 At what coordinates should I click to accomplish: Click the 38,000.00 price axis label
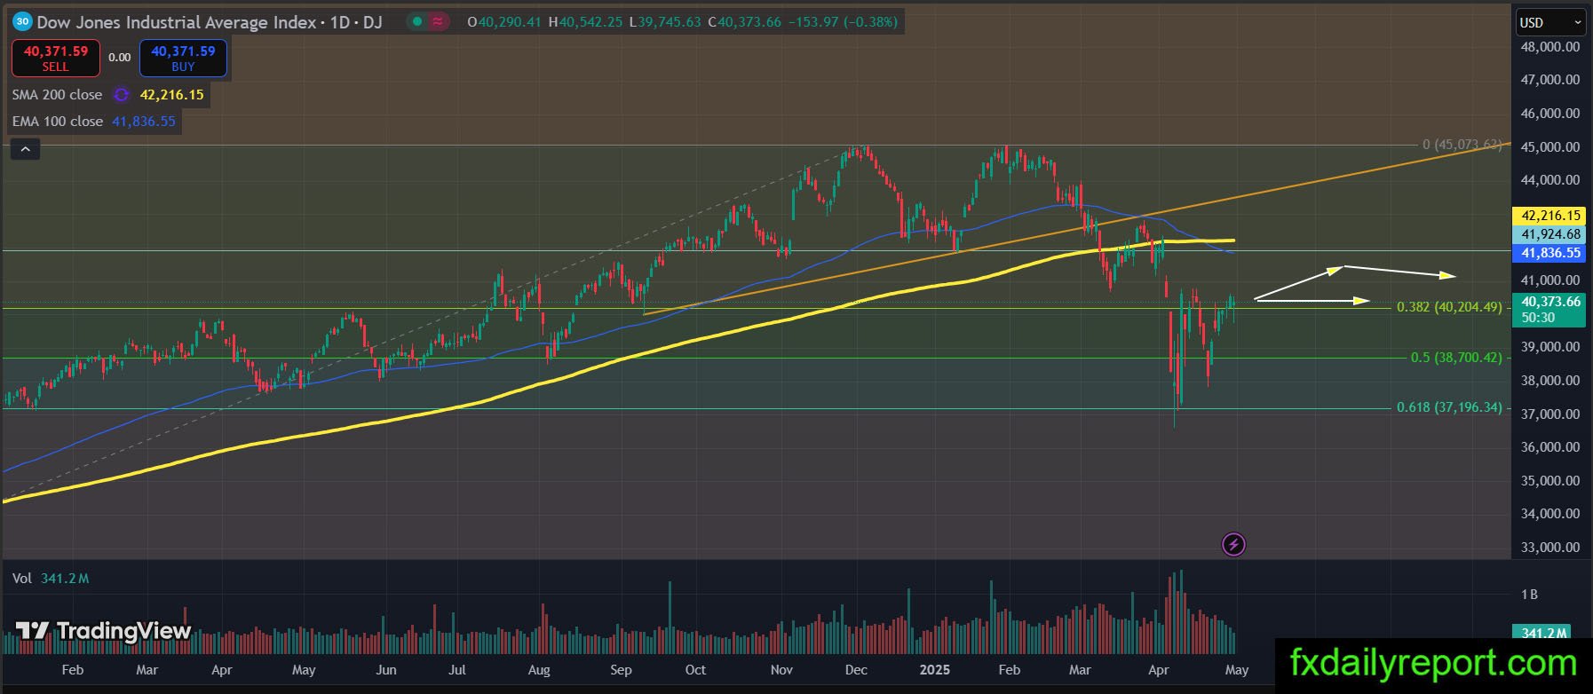[1550, 381]
